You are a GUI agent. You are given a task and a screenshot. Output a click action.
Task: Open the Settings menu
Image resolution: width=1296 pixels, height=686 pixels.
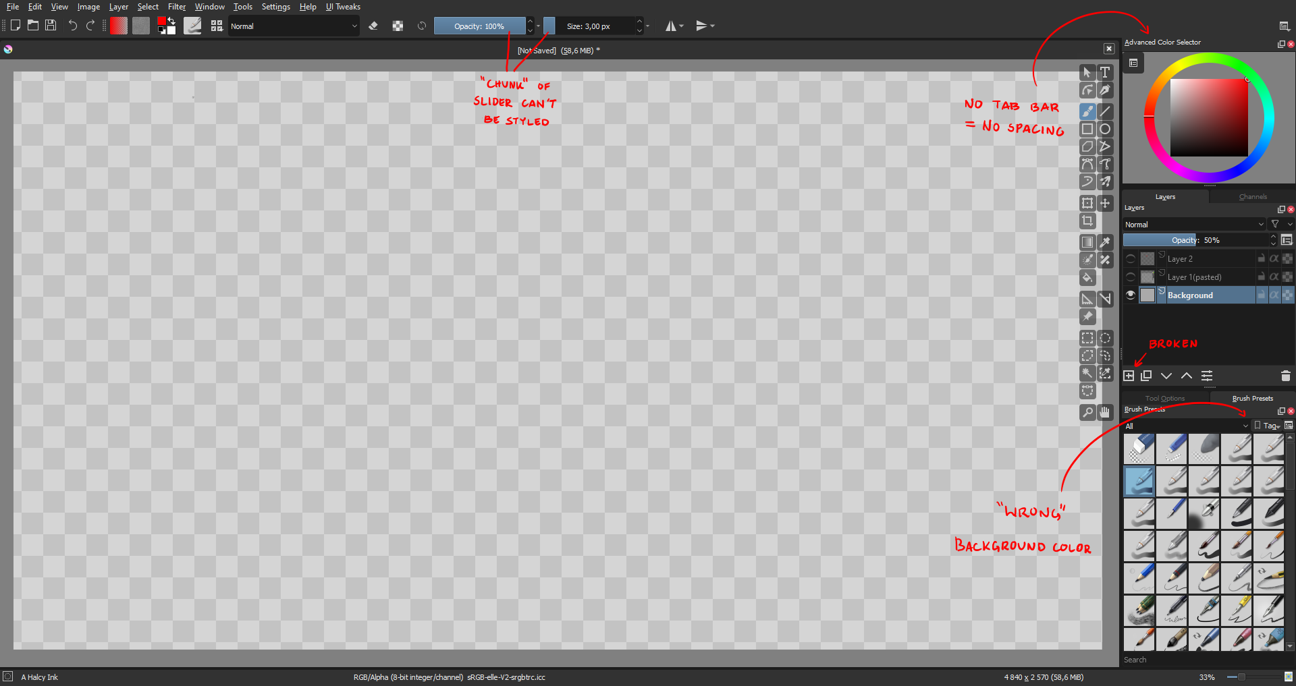point(275,7)
